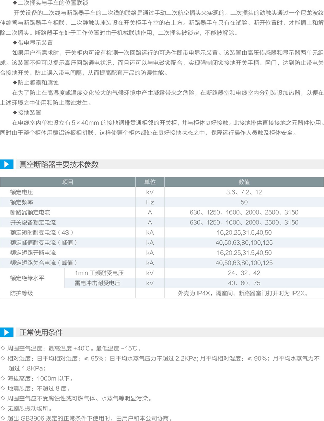Click the blue arrow icon beside 真空断路器主要技术参数
Image resolution: width=324 pixels, height=421 pixels.
click(x=6, y=164)
